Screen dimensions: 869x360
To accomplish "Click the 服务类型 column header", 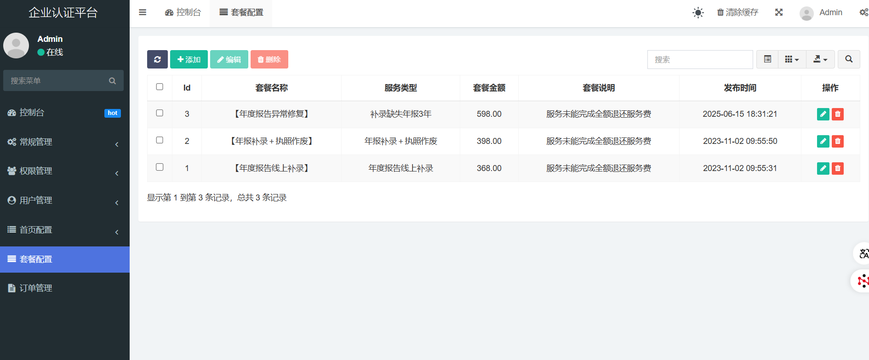I will coord(401,88).
